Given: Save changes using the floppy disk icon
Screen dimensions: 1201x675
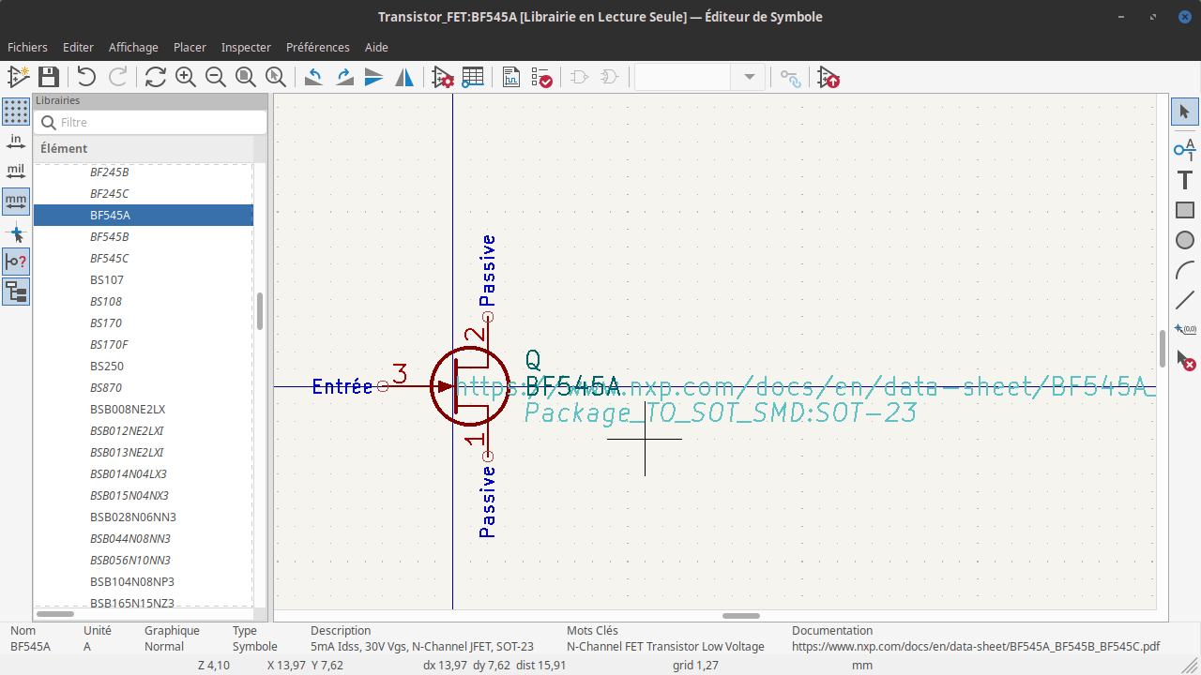Looking at the screenshot, I should point(48,77).
